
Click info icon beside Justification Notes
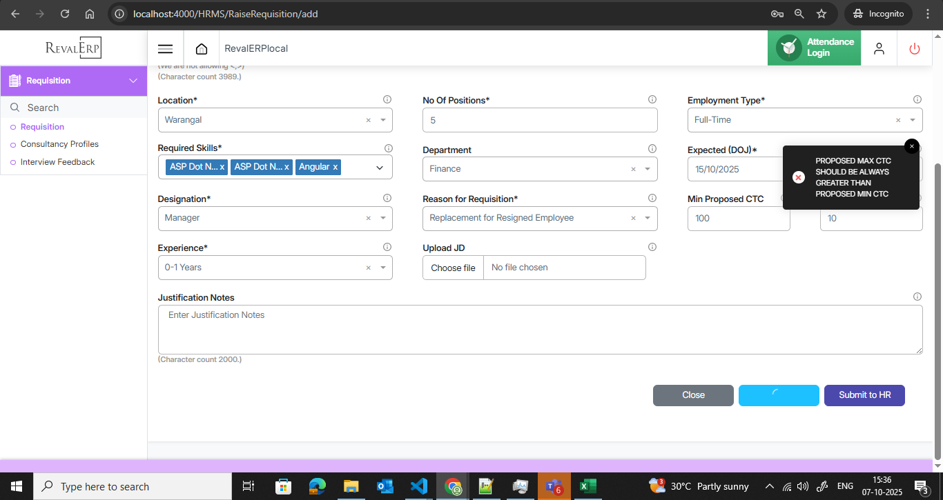tap(917, 297)
